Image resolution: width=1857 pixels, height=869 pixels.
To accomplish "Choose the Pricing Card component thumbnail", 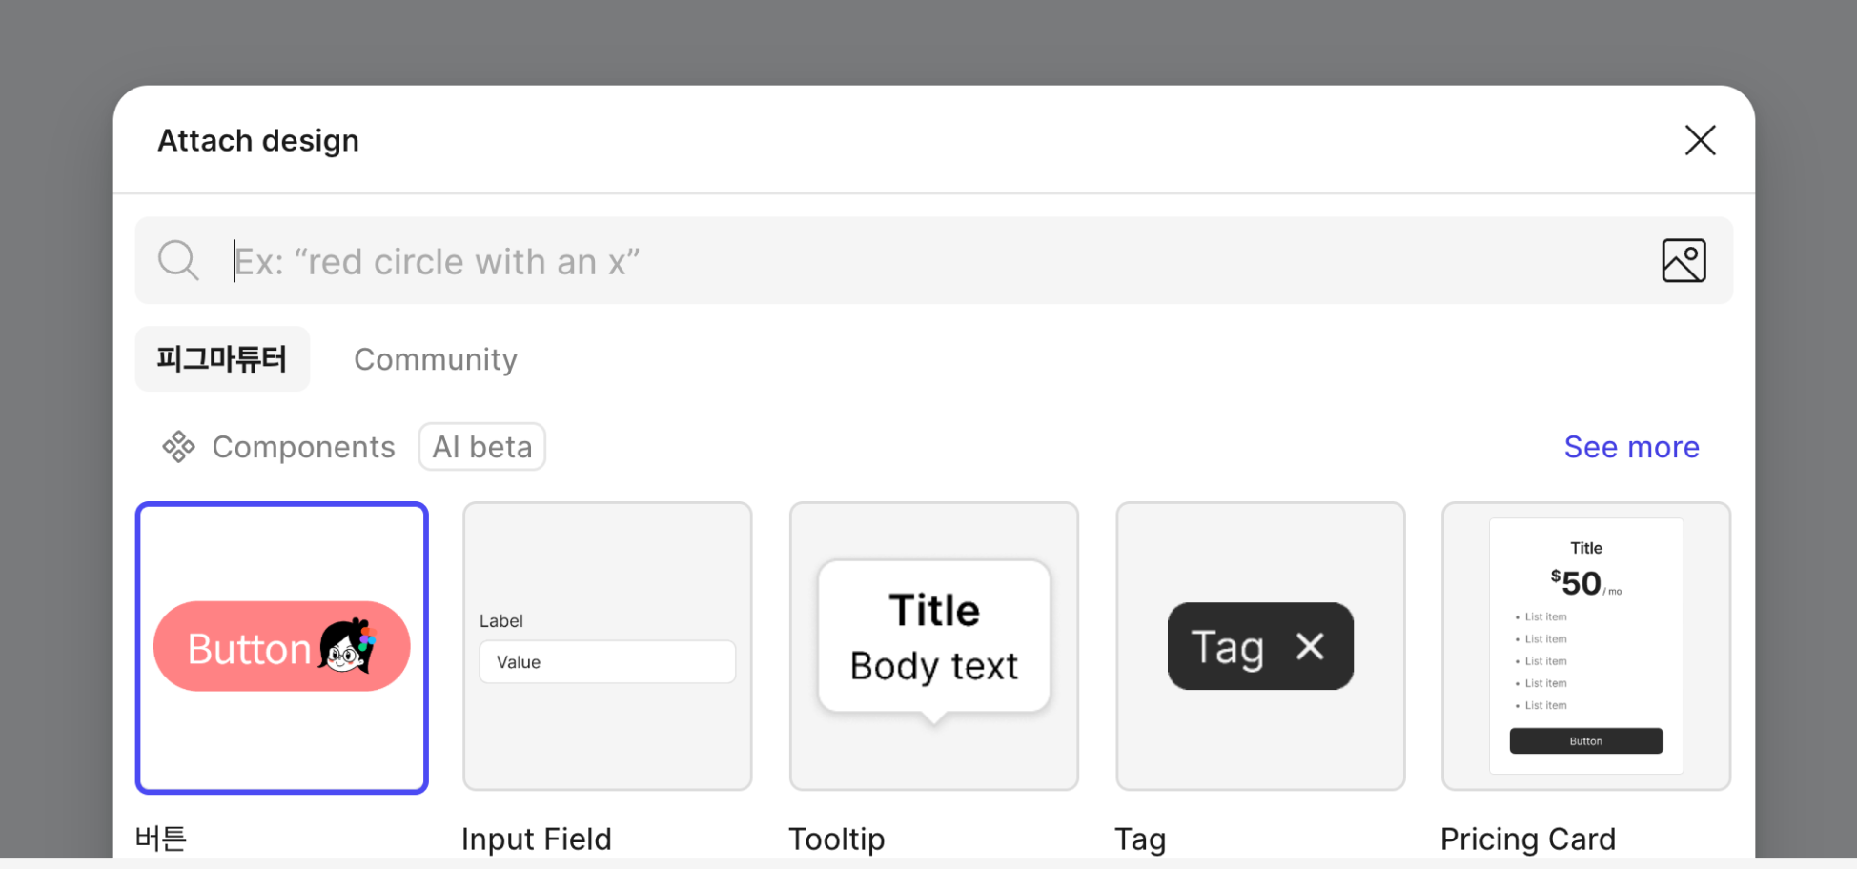I will [1586, 646].
